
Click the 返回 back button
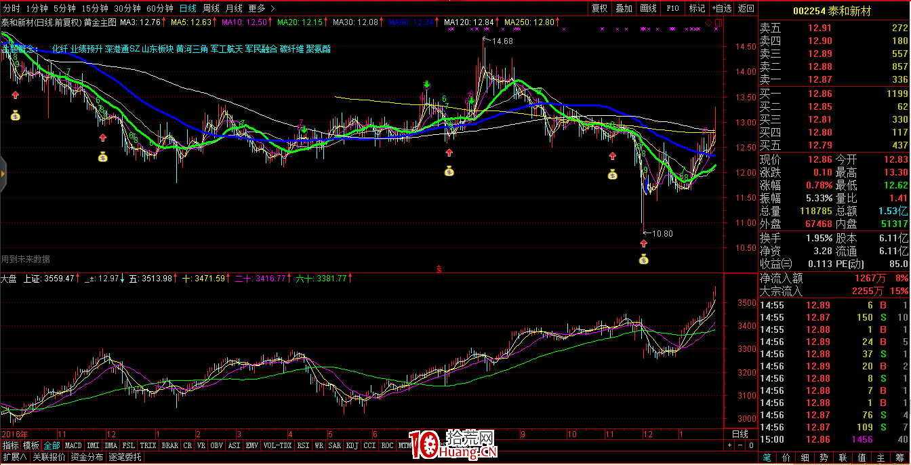746,8
